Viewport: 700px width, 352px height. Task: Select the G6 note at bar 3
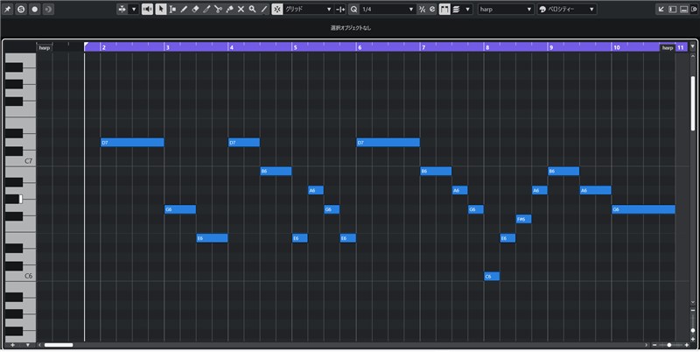[180, 209]
